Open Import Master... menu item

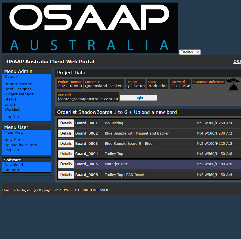[20, 84]
